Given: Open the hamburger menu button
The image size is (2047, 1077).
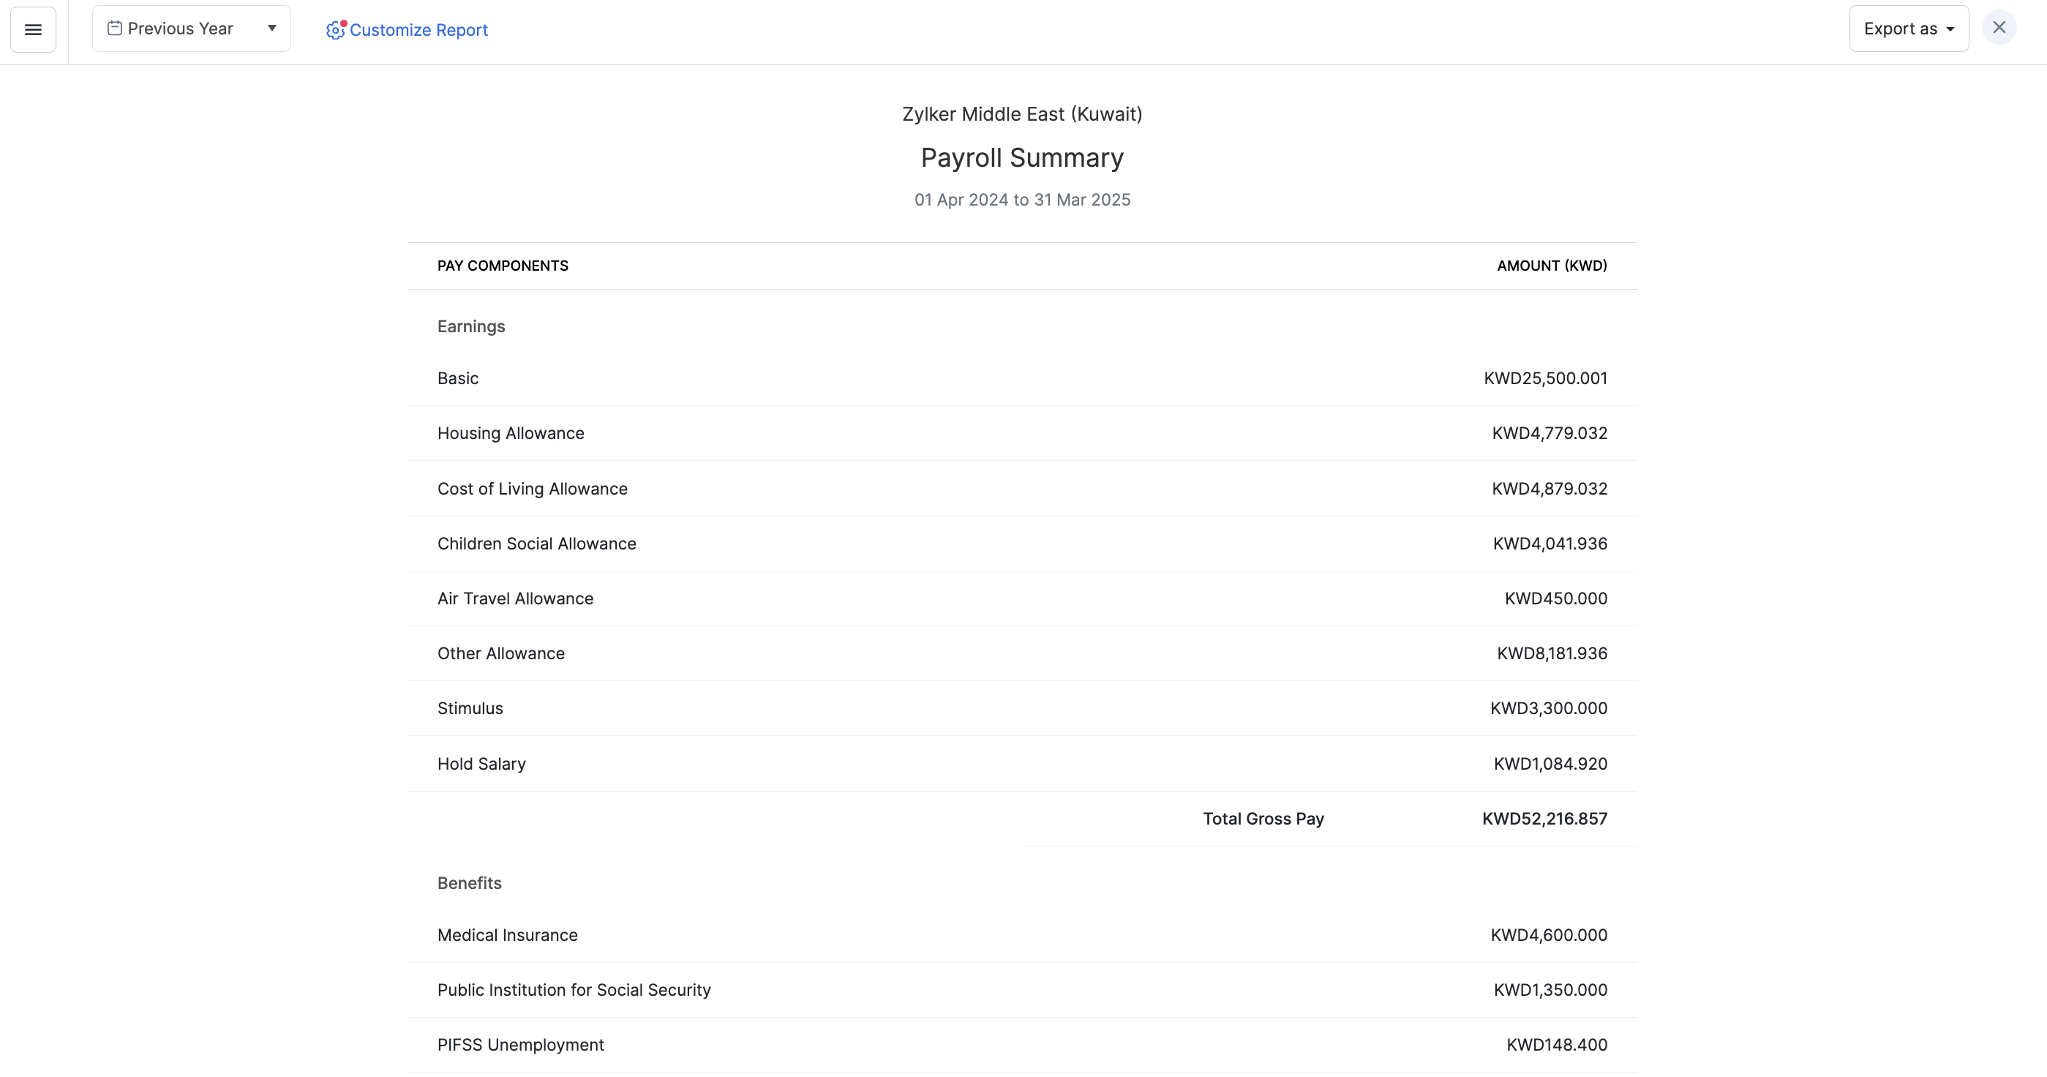Looking at the screenshot, I should [x=34, y=29].
